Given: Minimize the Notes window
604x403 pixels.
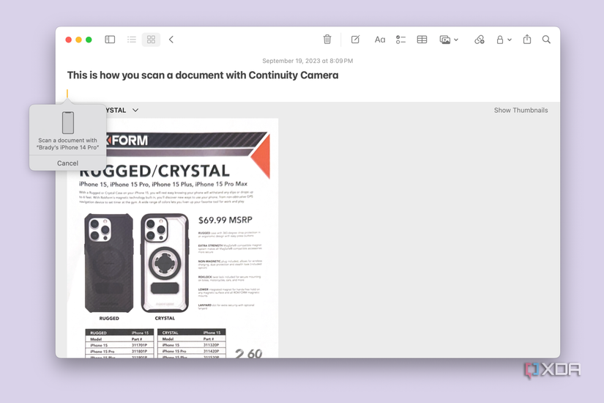Looking at the screenshot, I should 78,40.
